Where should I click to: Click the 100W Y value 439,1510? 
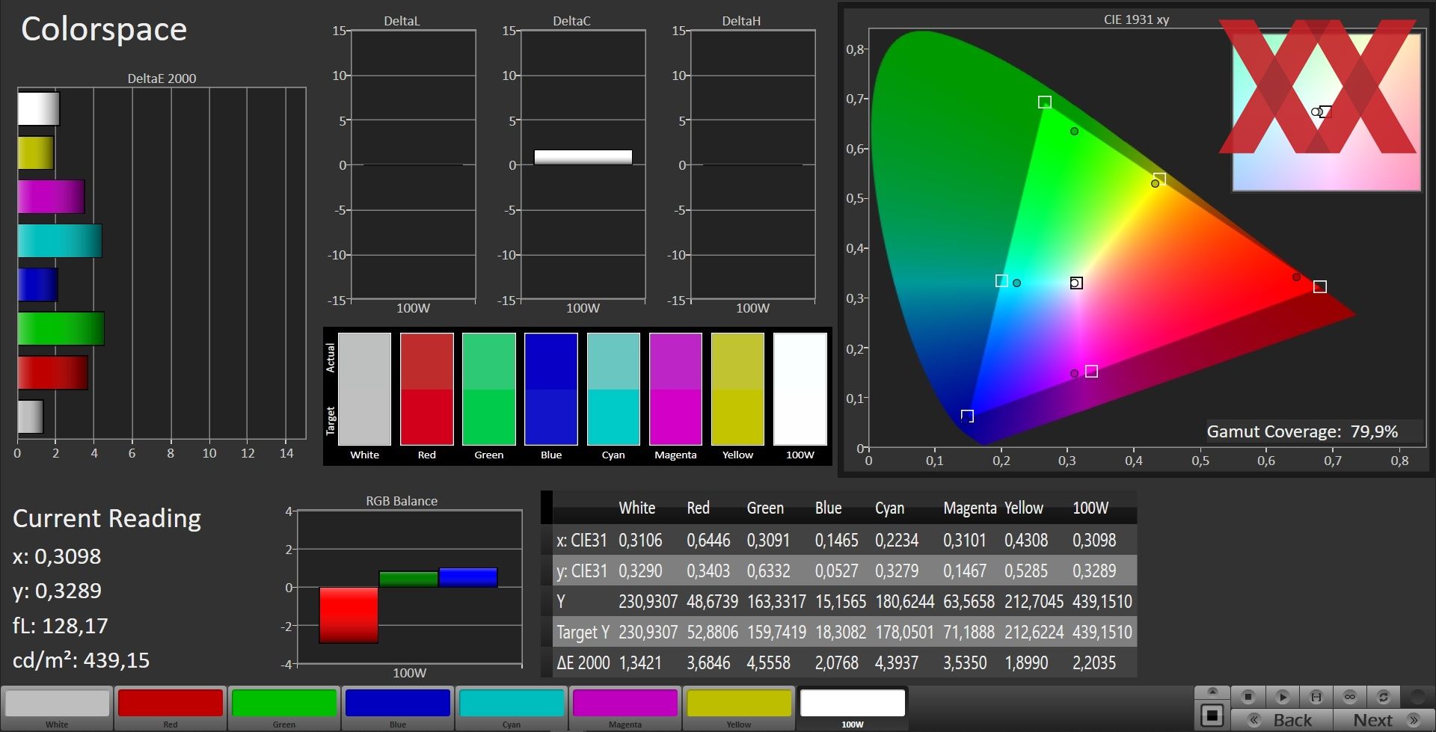(x=1102, y=601)
